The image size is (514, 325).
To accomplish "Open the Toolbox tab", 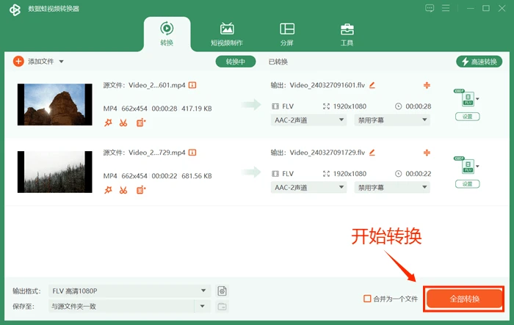I will tap(347, 34).
